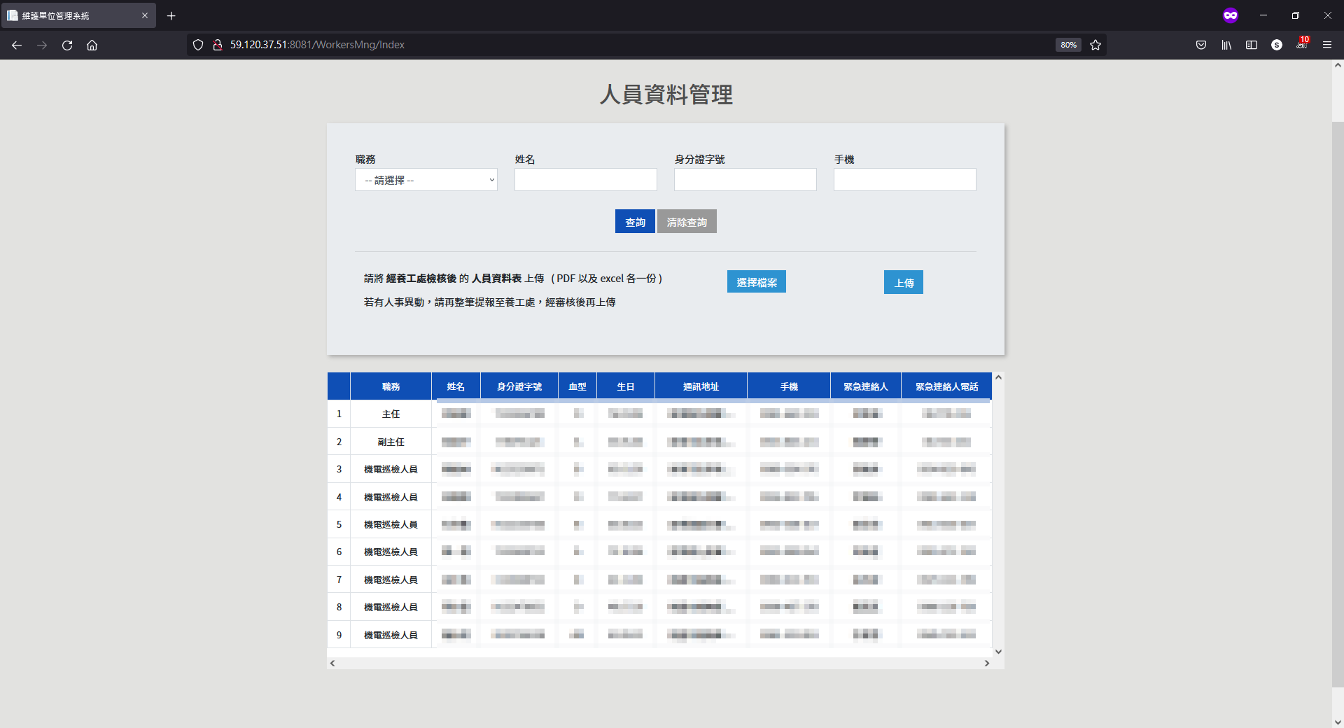This screenshot has width=1344, height=728.
Task: Click table horizontal scroll left arrow
Action: pyautogui.click(x=332, y=663)
